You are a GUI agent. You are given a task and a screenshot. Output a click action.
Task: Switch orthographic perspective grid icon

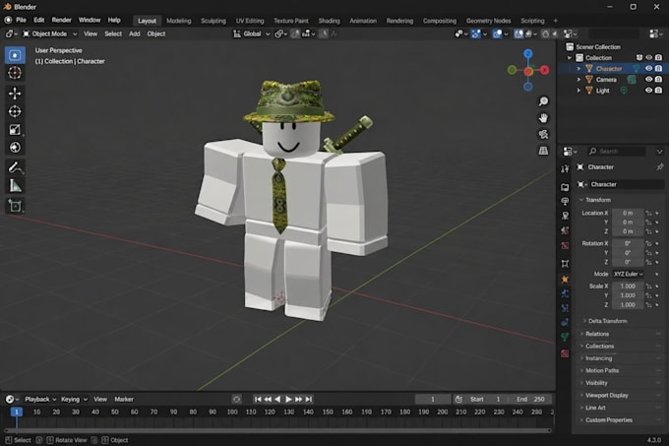pos(543,151)
